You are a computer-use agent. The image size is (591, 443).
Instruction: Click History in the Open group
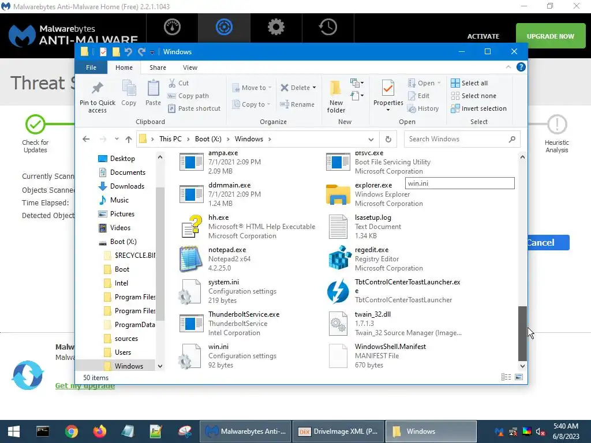[x=423, y=108]
